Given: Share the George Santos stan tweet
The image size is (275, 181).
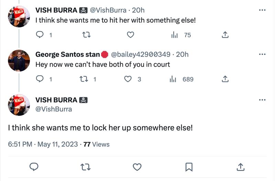Looking at the screenshot, I should tap(225, 79).
